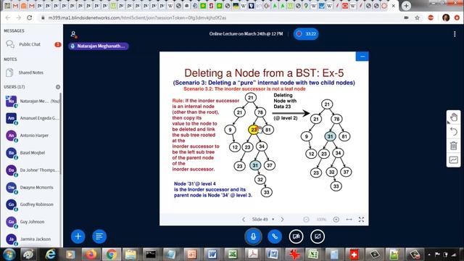Open user list settings gear
Screen dimensions: 464x261
click(x=58, y=87)
